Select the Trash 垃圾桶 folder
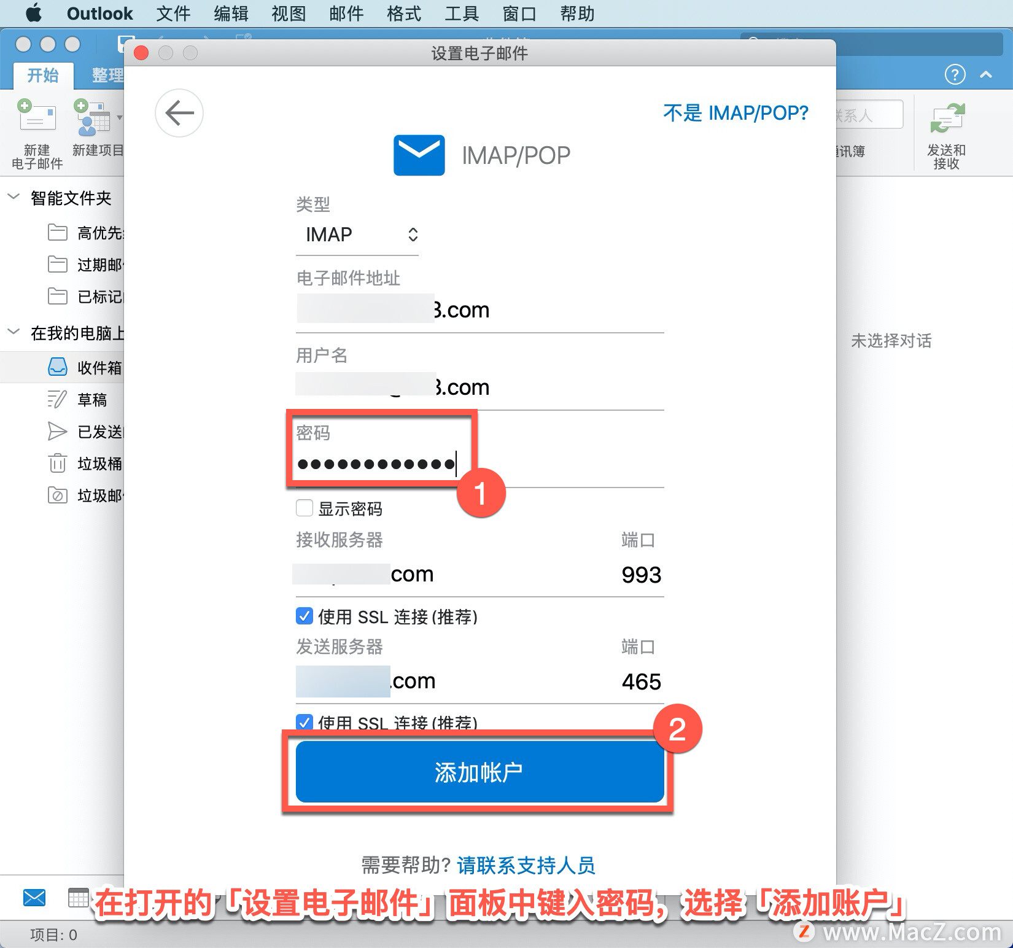Screen dimensions: 1013x948 pyautogui.click(x=62, y=464)
